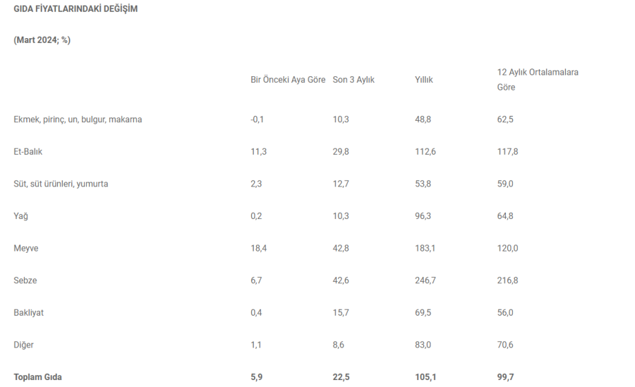Click the Sebze yearly value 246,7
The image size is (635, 387).
click(x=425, y=280)
